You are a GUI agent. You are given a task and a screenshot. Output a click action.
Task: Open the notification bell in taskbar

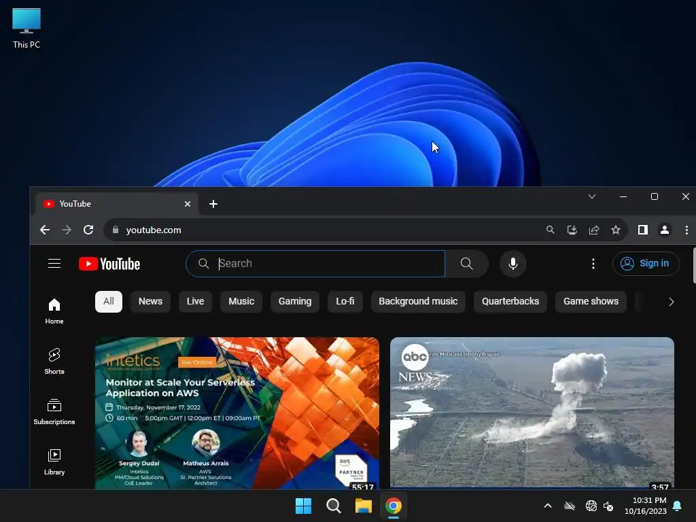pos(678,506)
